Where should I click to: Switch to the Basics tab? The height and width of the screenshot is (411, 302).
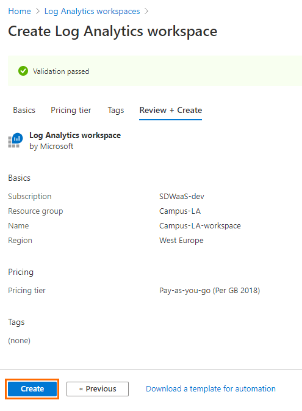pyautogui.click(x=24, y=110)
